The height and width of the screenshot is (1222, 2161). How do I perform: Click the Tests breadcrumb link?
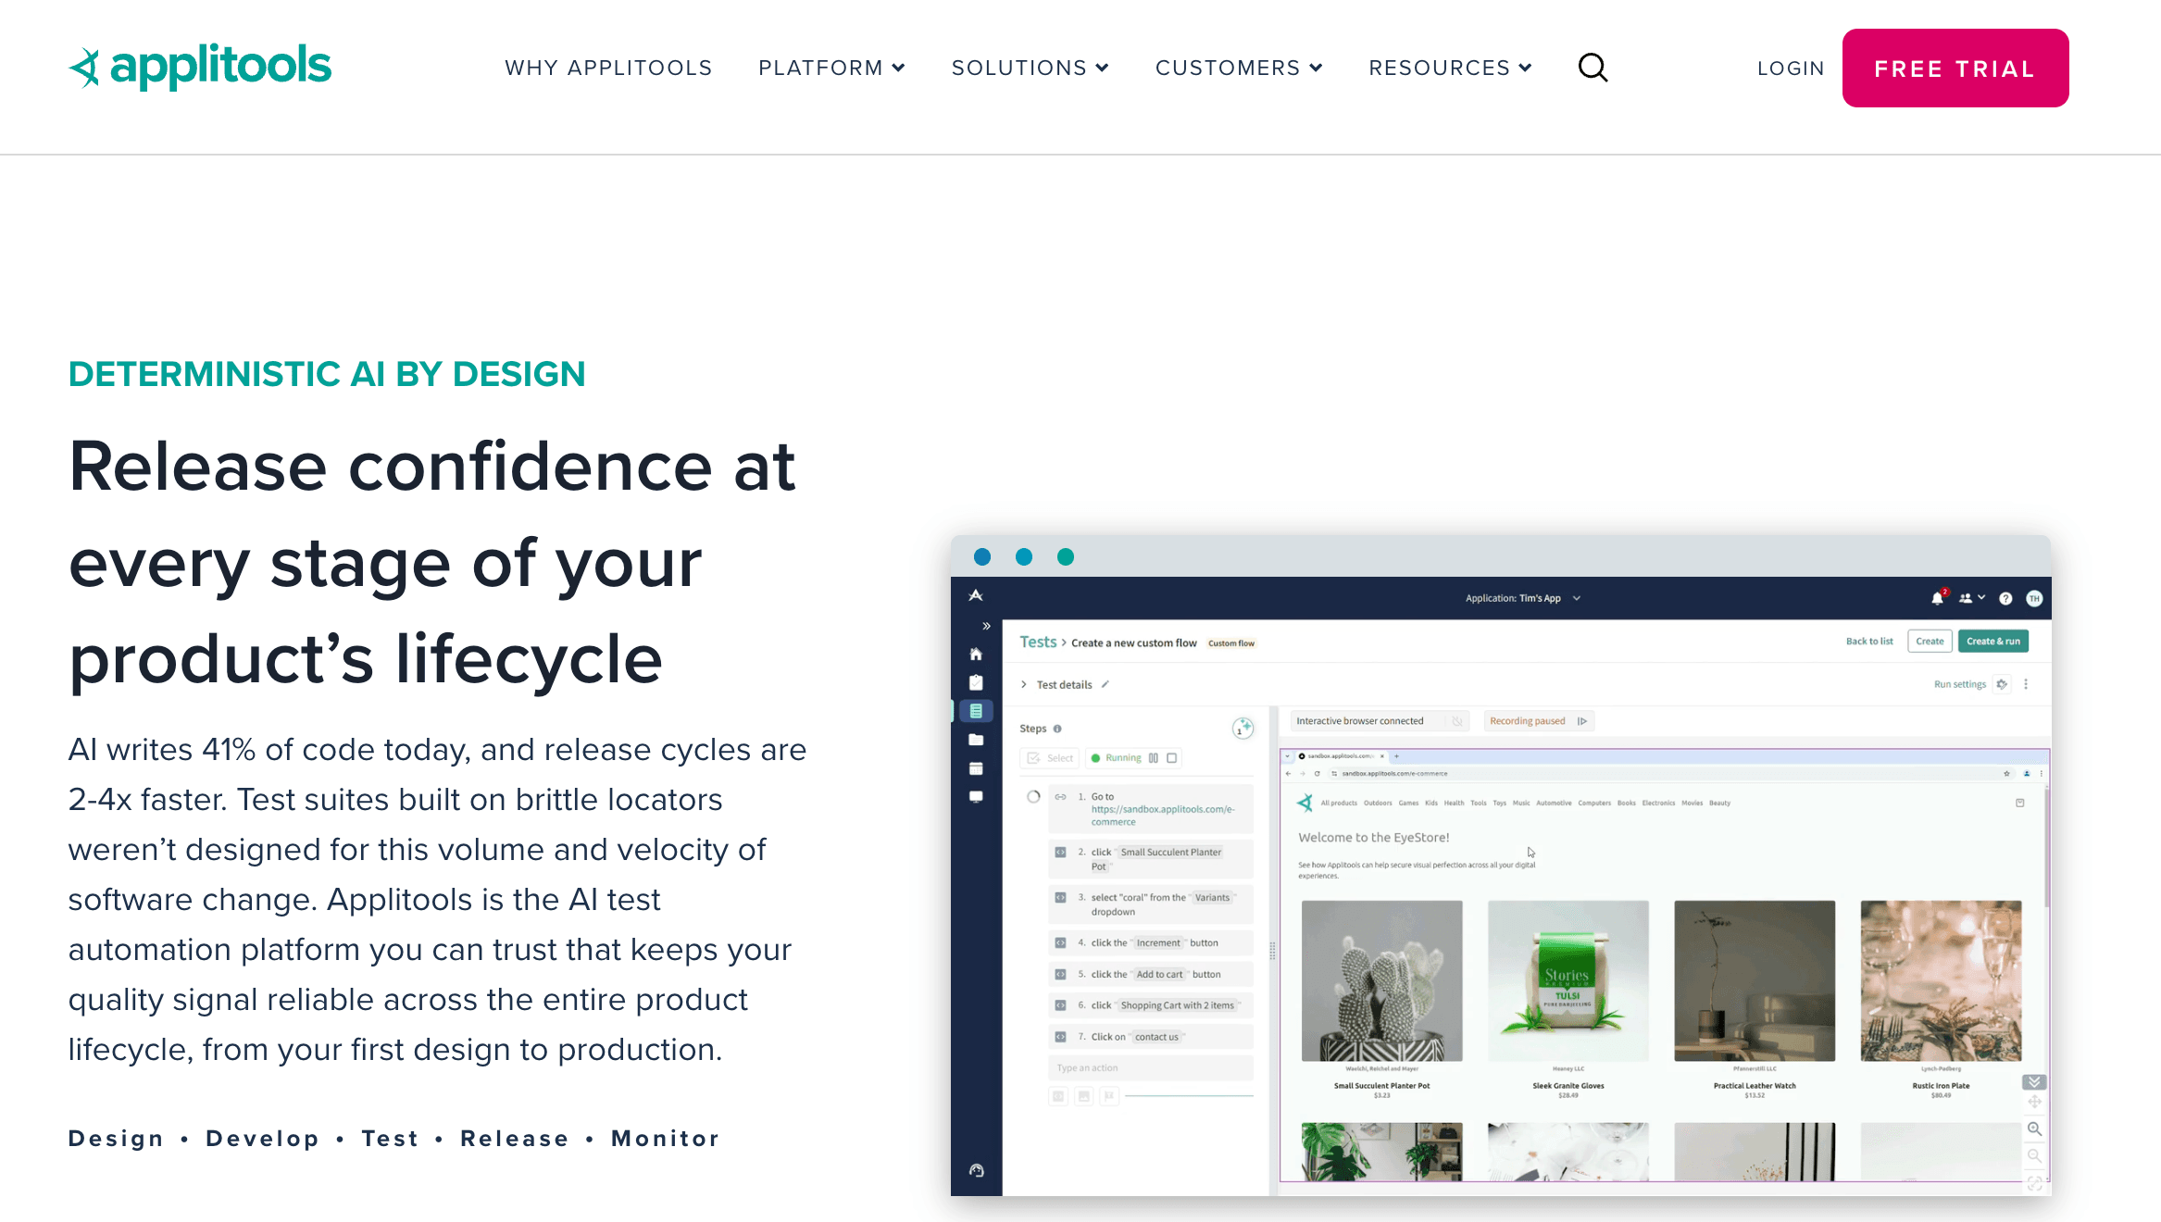click(1038, 642)
